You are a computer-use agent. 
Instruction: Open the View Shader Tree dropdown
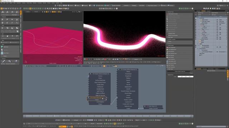204,13
